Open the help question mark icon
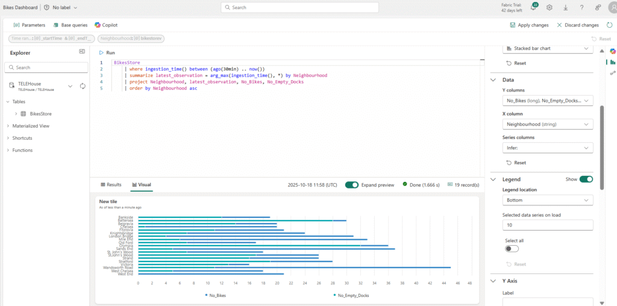Image resolution: width=617 pixels, height=306 pixels. click(x=581, y=7)
